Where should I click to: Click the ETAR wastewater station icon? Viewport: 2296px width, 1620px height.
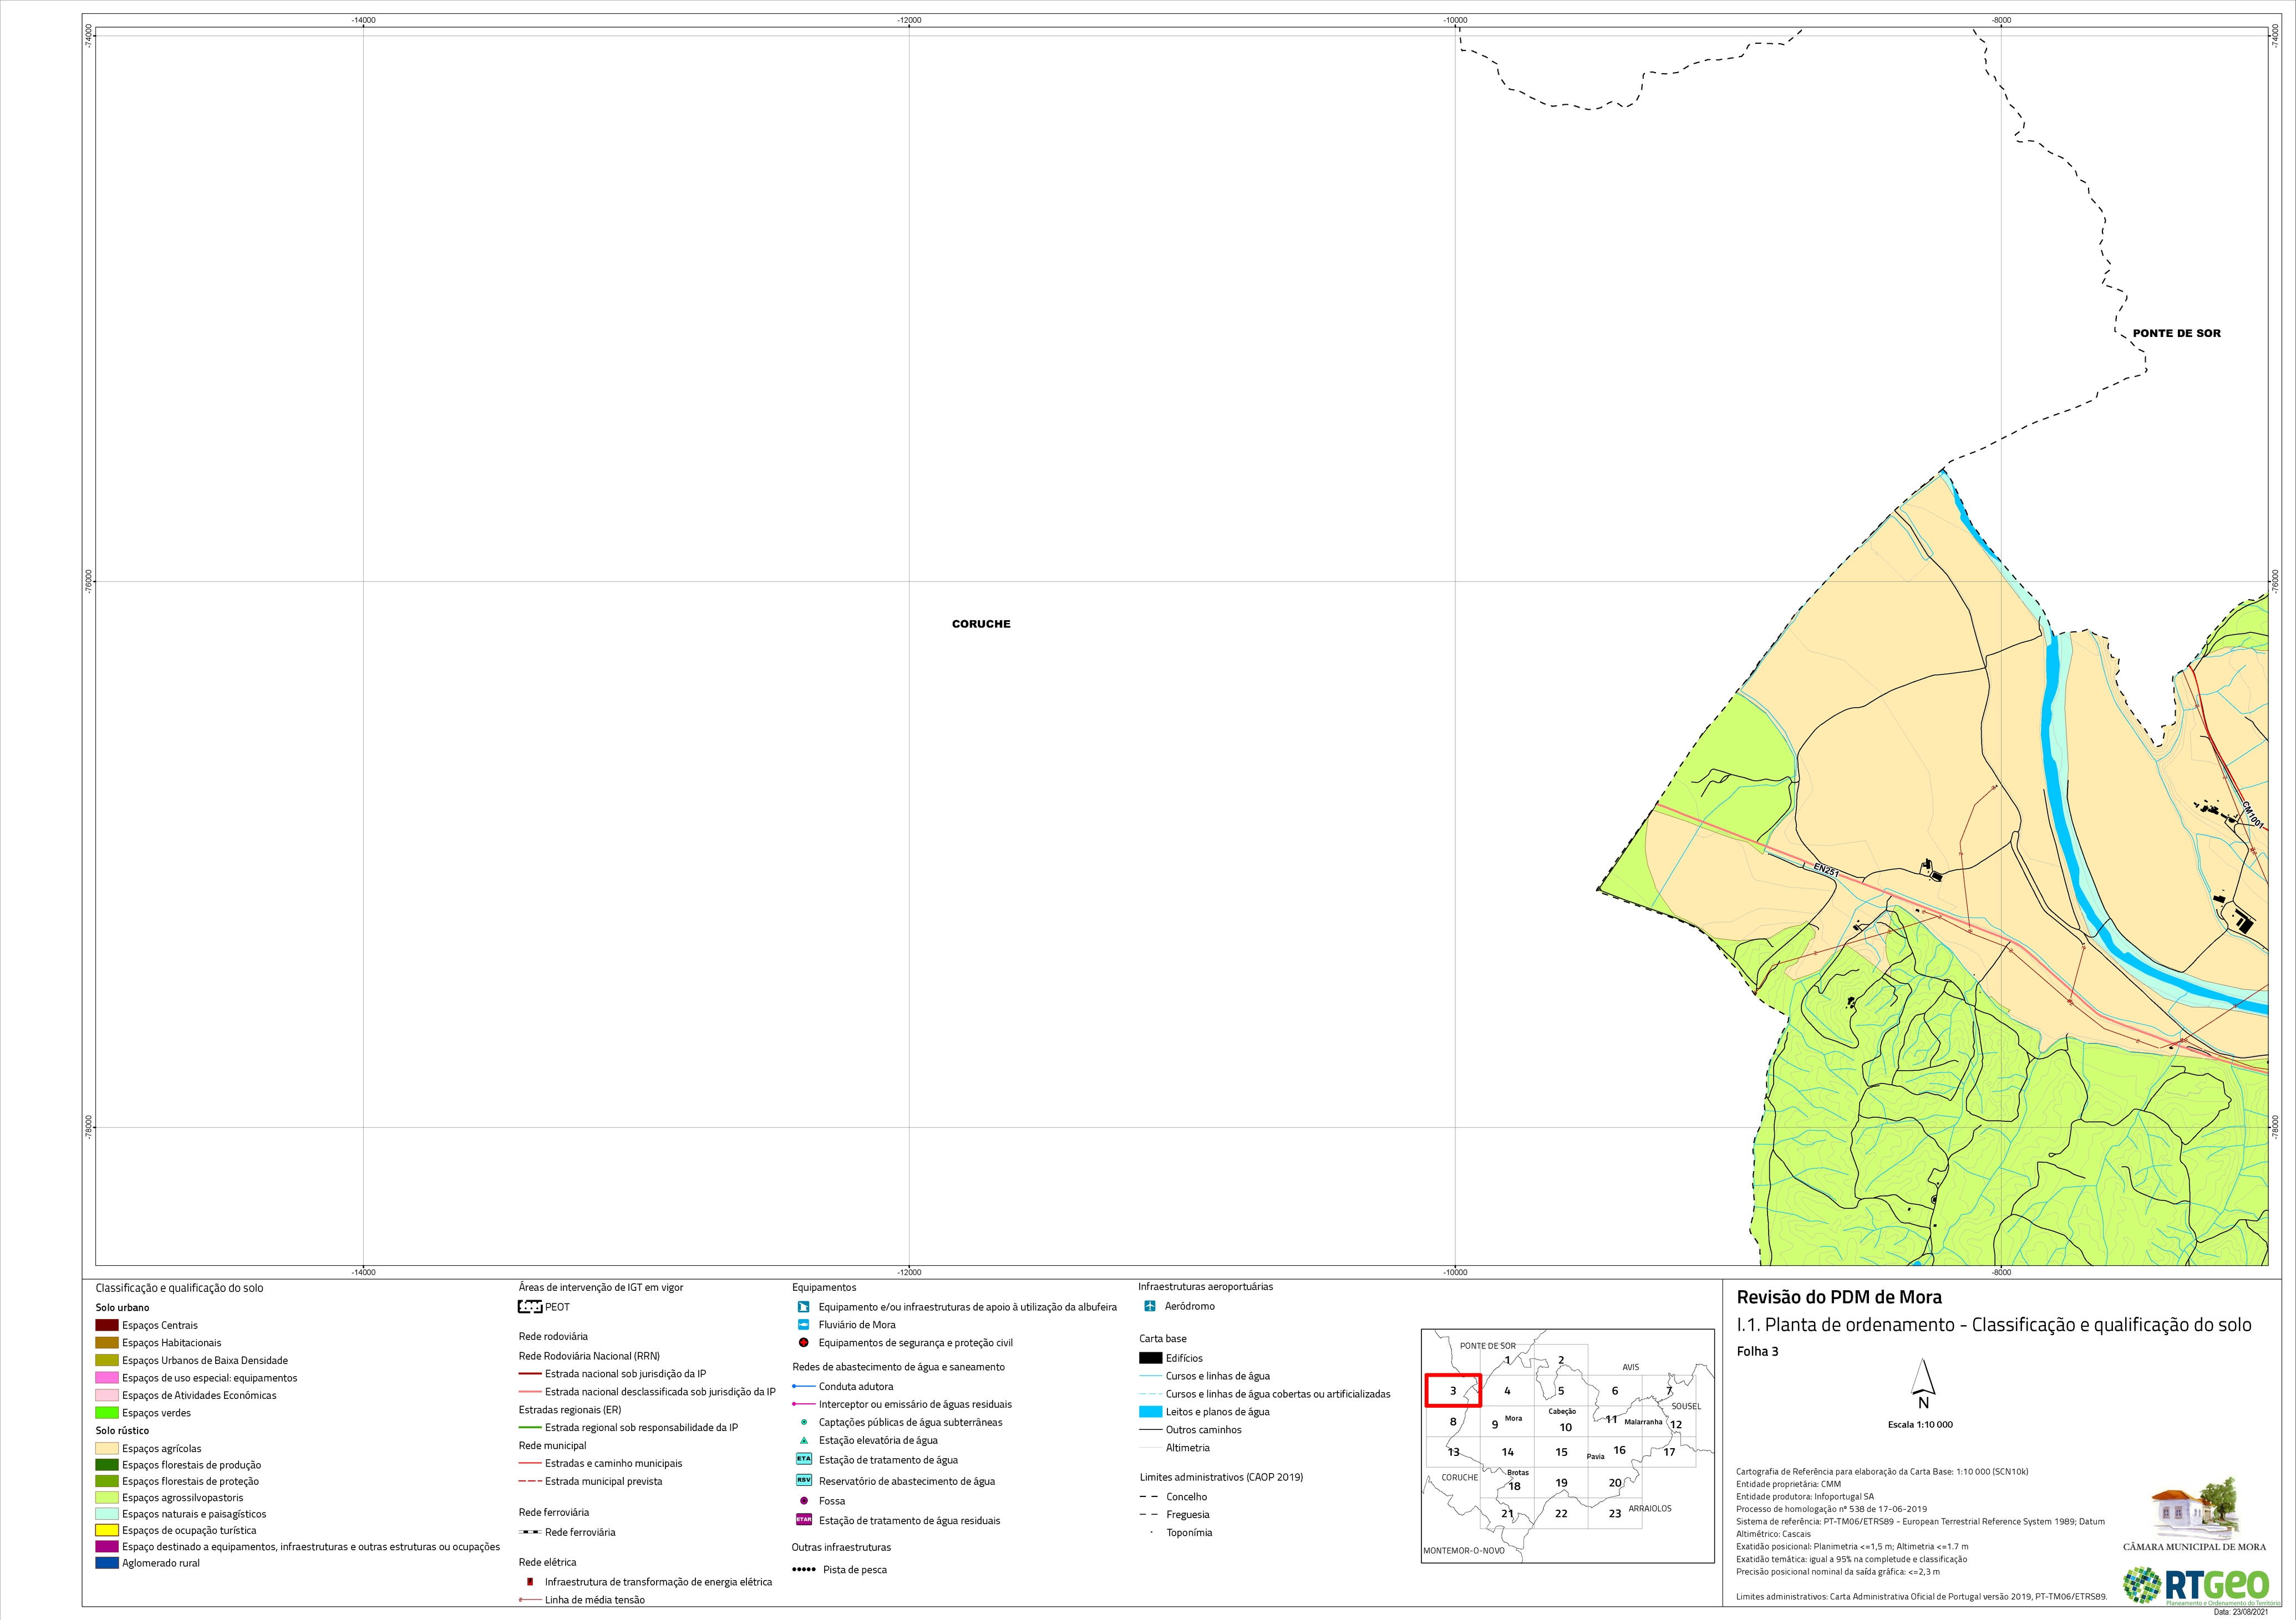(x=803, y=1520)
